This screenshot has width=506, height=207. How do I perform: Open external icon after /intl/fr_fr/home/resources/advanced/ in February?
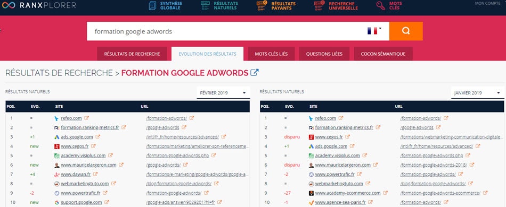tap(224, 136)
